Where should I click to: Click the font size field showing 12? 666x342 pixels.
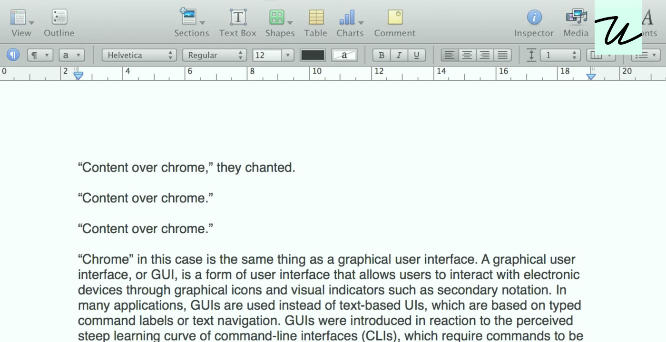(x=267, y=55)
